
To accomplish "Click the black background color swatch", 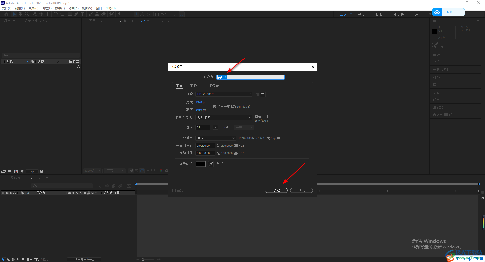I will click(201, 164).
